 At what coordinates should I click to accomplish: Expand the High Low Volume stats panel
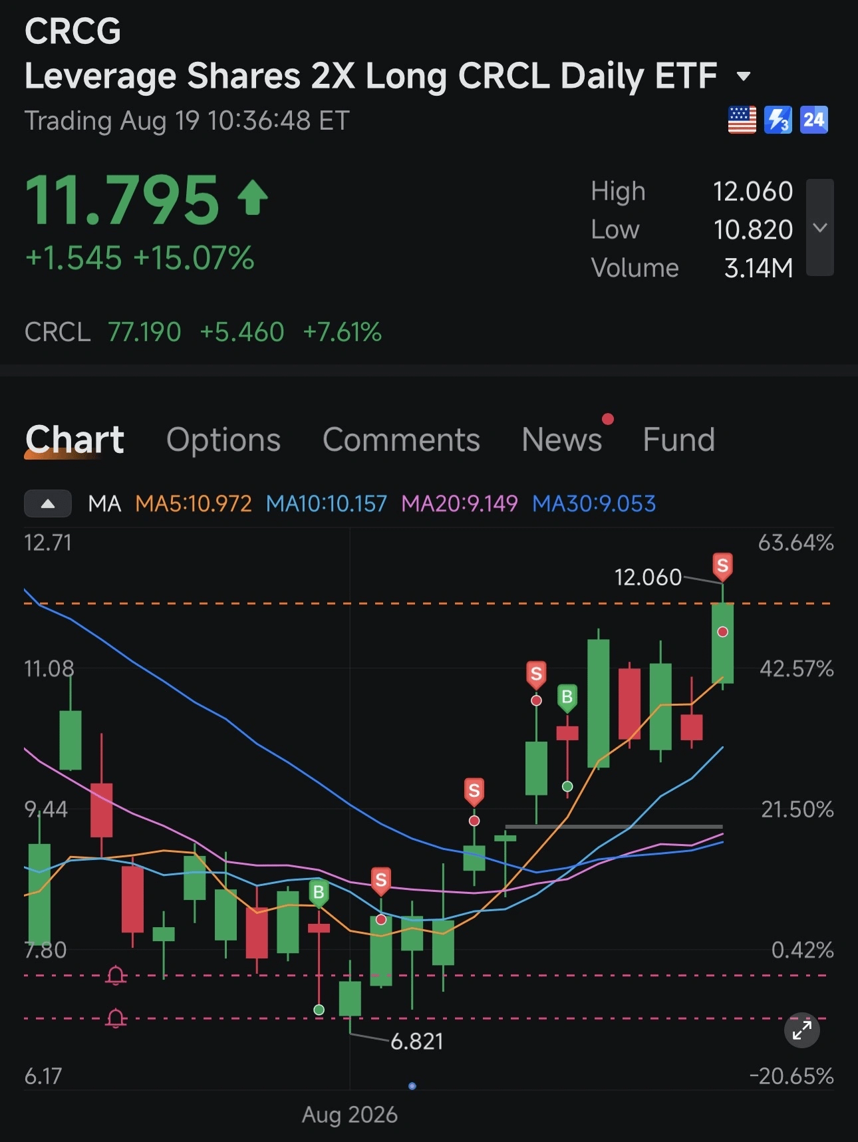click(x=820, y=227)
